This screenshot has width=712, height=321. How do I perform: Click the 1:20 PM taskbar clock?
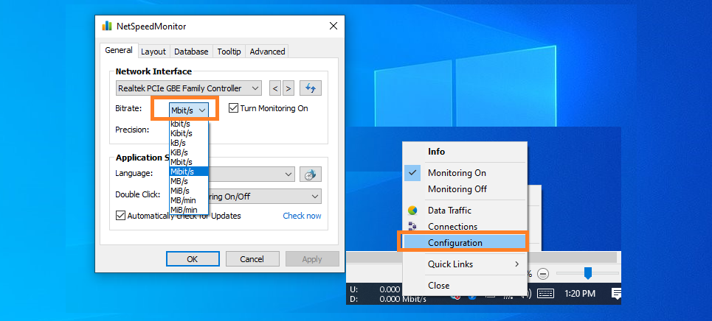580,294
